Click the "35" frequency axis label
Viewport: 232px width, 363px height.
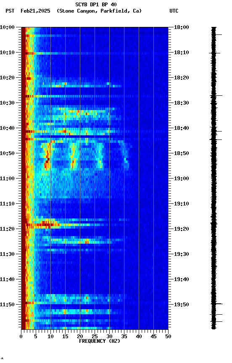[x=124, y=337]
